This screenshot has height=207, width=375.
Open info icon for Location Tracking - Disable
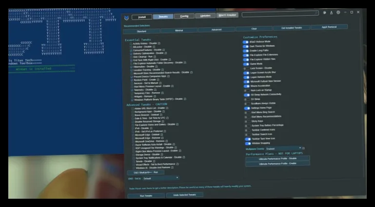162,70
